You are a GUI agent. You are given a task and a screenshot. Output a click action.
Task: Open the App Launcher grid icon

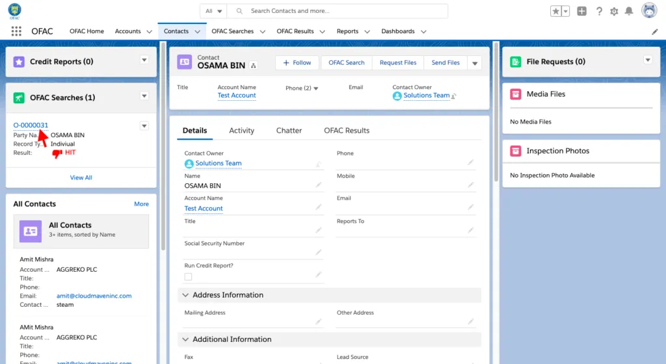click(16, 31)
